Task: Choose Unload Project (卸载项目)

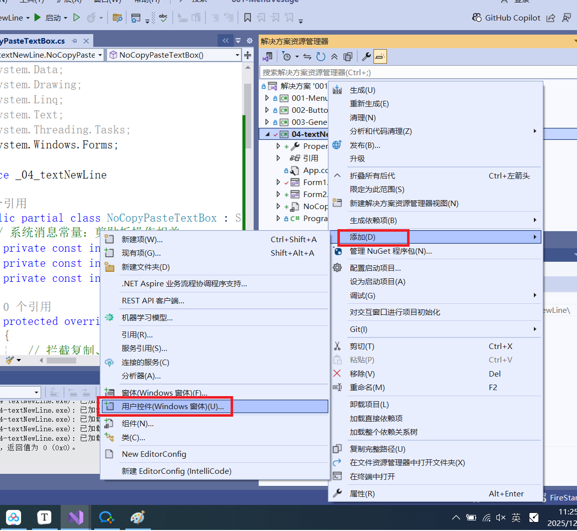Action: (x=436, y=405)
